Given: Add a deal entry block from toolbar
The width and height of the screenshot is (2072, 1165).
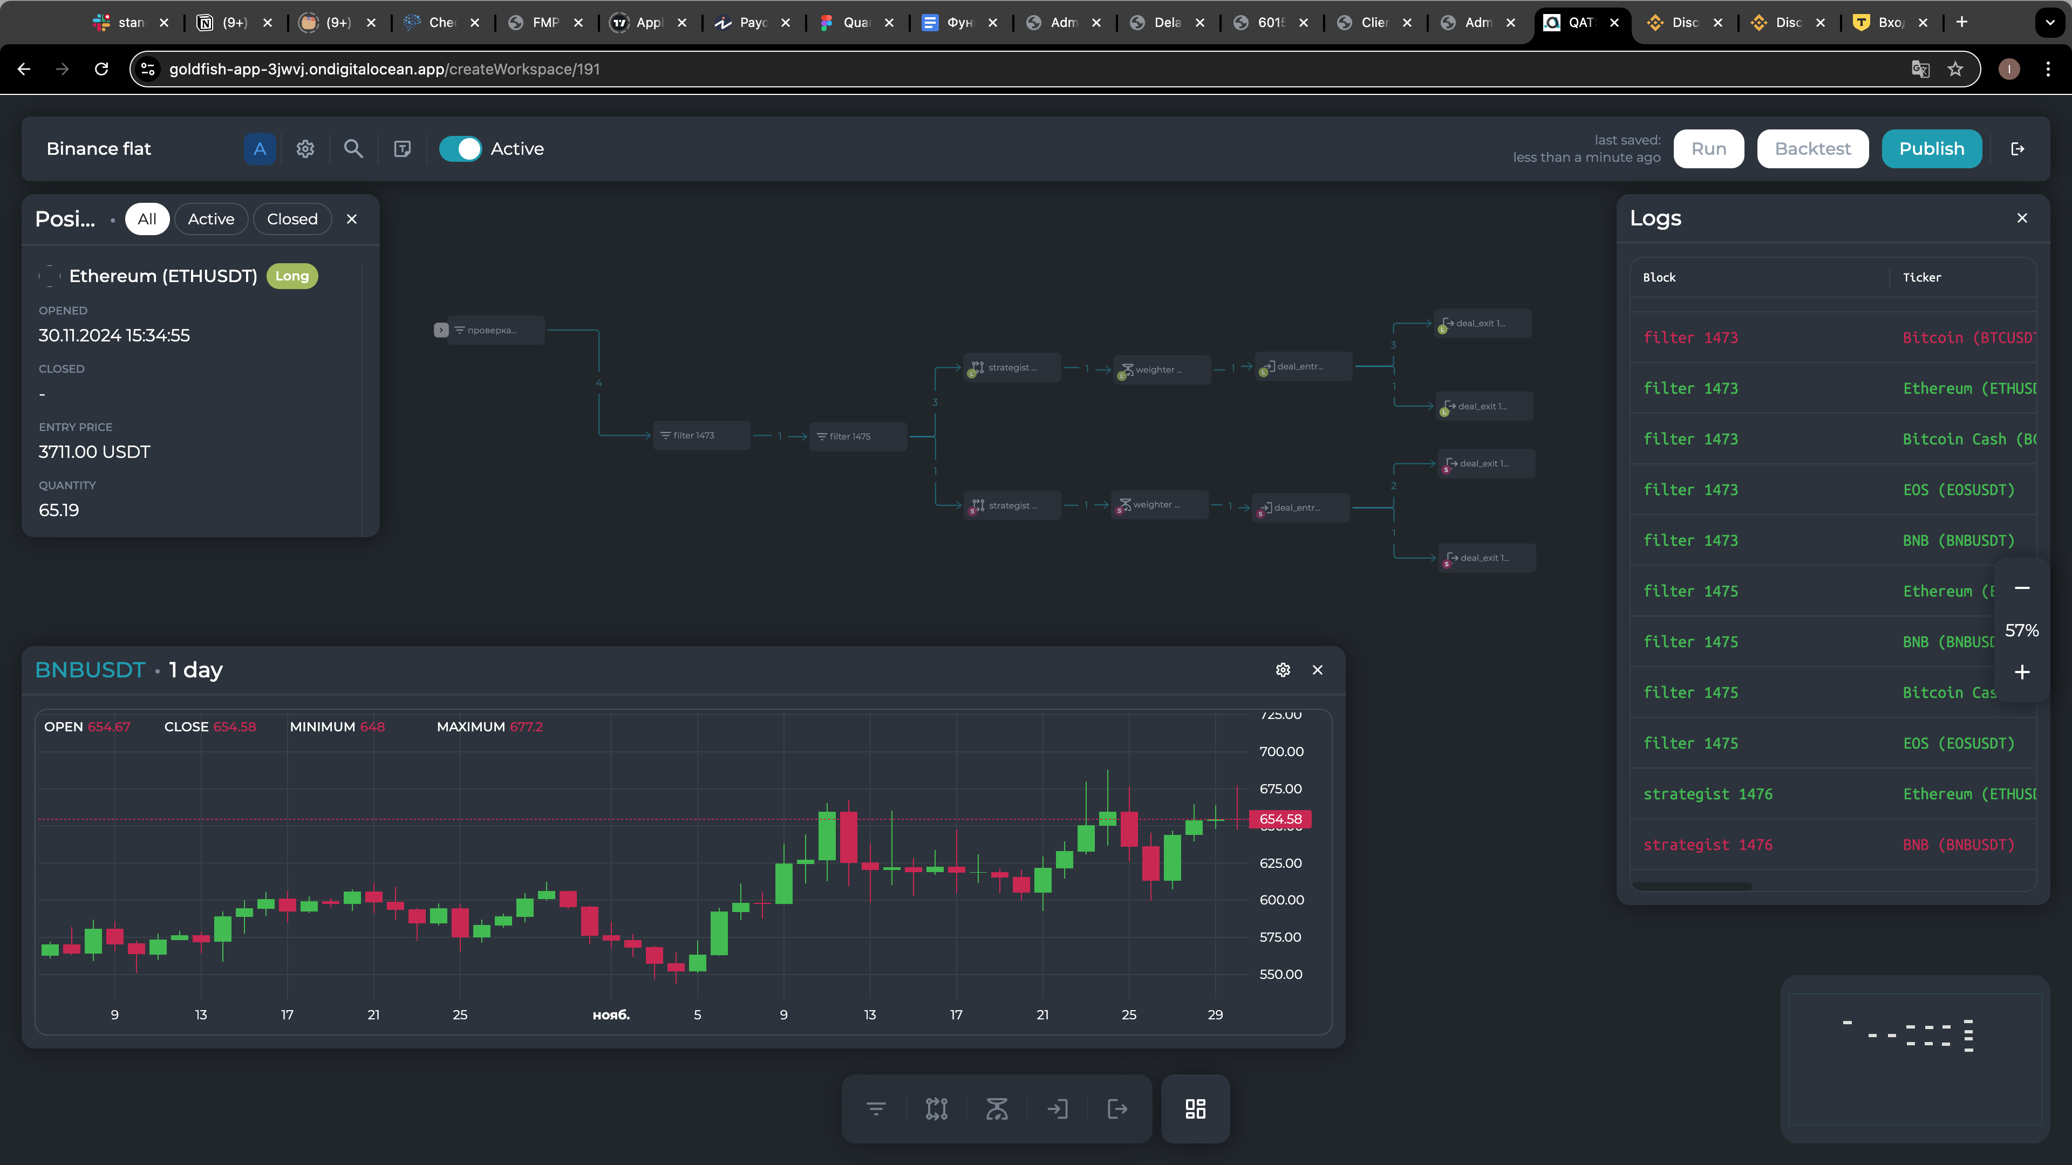Looking at the screenshot, I should [1058, 1109].
